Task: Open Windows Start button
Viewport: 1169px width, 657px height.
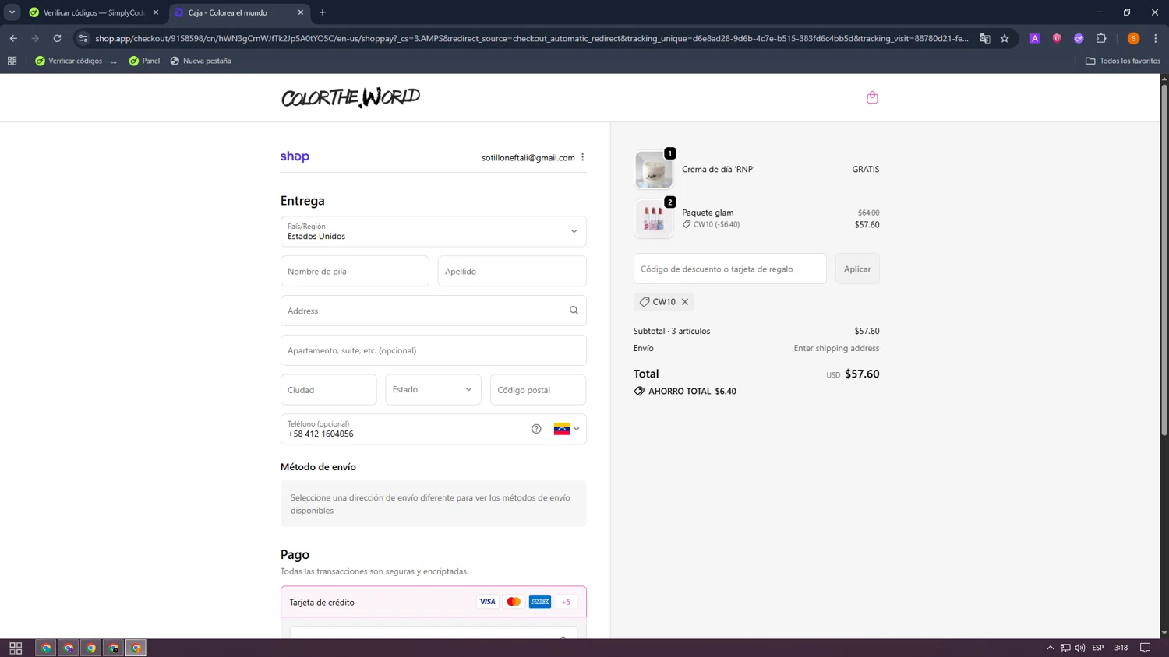Action: tap(16, 648)
